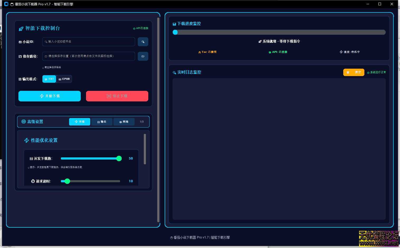This screenshot has height=248, width=400.
Task: Click the rocket icon in control panel header
Action: pos(21,29)
